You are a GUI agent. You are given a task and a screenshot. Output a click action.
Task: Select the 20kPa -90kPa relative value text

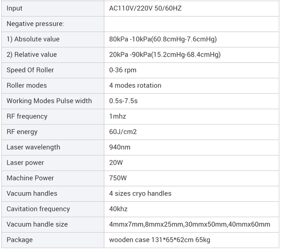(165, 55)
